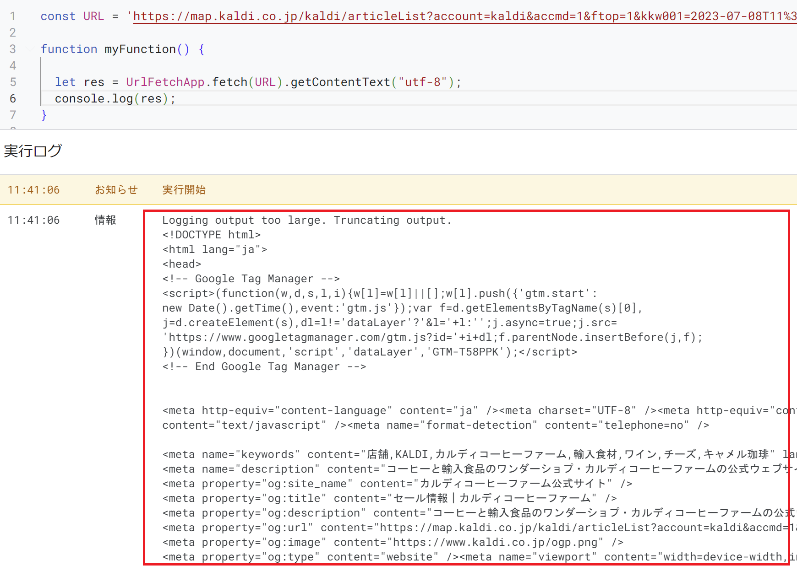Click the 実行開始 log entry
Screen dimensions: 797x571
click(x=184, y=189)
